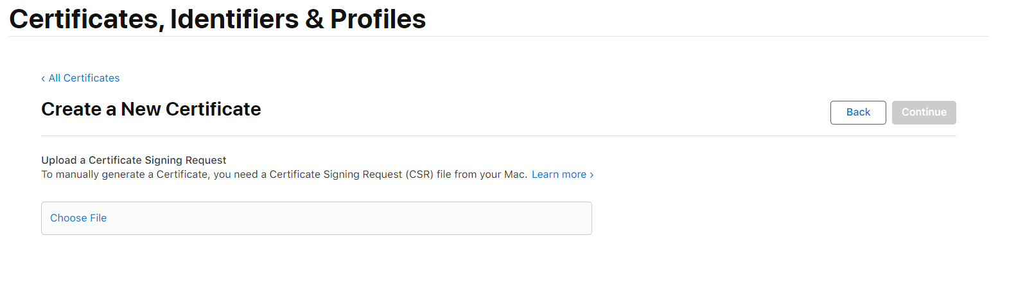Click the divider line below Create a New Certificate
This screenshot has height=303, width=1025.
[498, 135]
